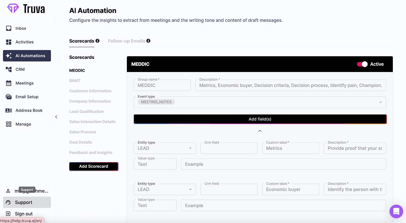Click the AI Automations sparkle icon

[9, 56]
